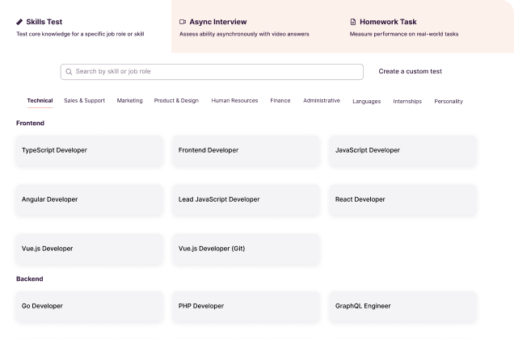The image size is (514, 339).
Task: Click the magnifier icon in search bar
Action: click(69, 72)
